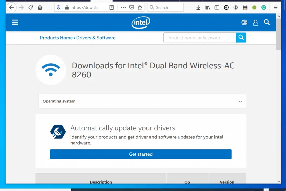Image resolution: width=286 pixels, height=191 pixels.
Task: Click "Automatically update your drivers" heading
Action: pyautogui.click(x=123, y=128)
